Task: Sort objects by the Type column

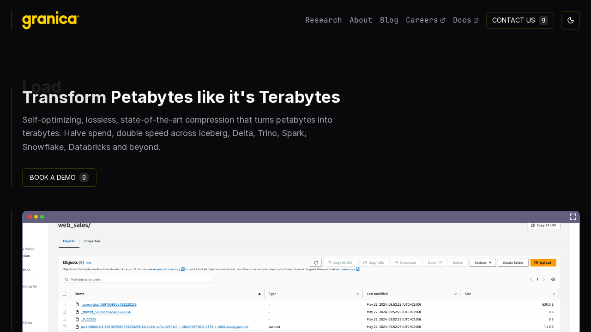Action: pos(357,294)
